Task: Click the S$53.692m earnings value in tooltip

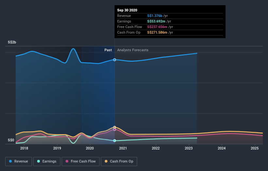Action: (x=156, y=21)
